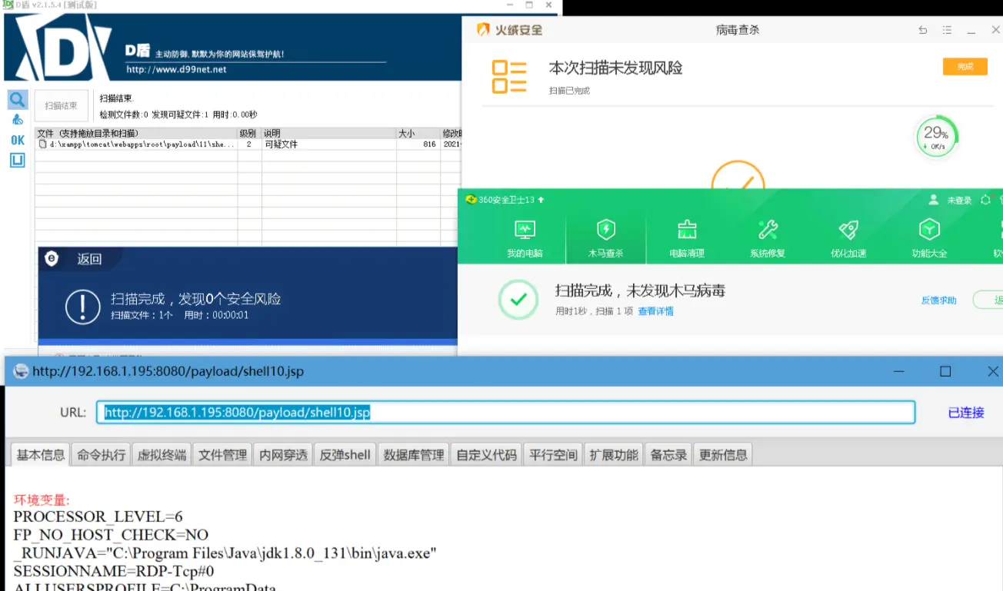
Task: Open 我的电脑 in 360 toolbar
Action: pos(525,238)
